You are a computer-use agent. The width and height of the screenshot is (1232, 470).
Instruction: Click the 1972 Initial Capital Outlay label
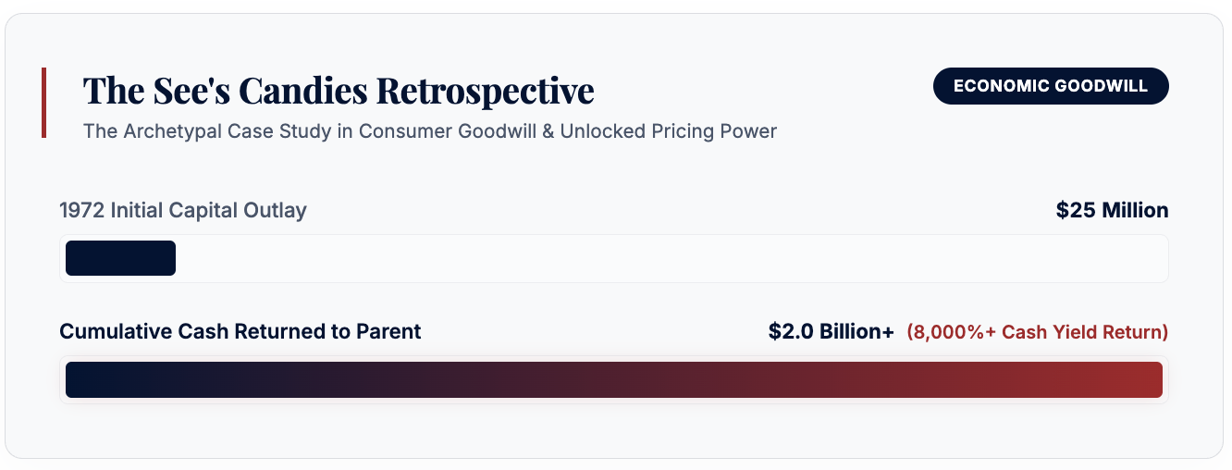coord(183,211)
